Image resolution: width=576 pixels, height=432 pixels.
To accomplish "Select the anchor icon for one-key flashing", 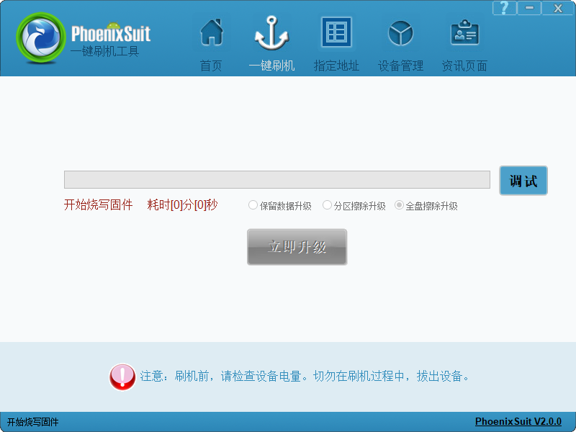I will click(x=271, y=33).
